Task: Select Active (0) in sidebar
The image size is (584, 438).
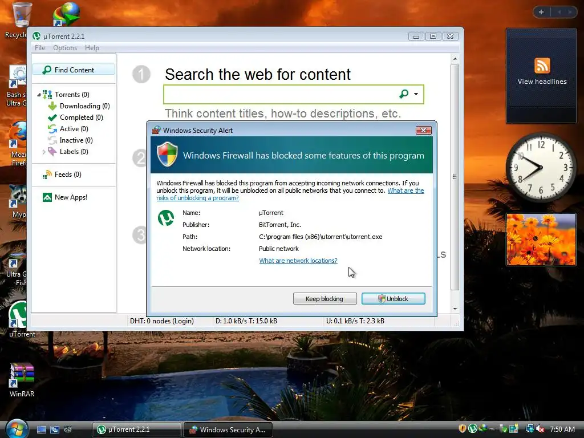Action: point(74,129)
